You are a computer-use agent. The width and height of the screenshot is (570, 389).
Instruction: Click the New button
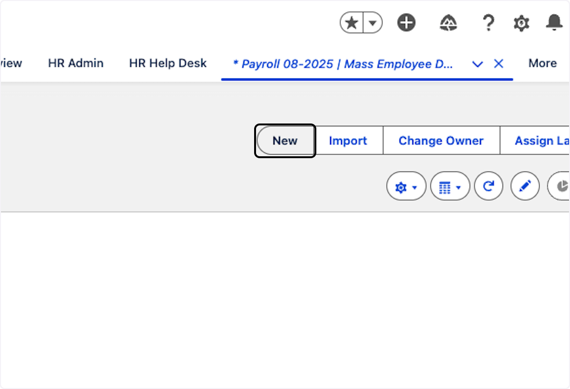pyautogui.click(x=285, y=141)
